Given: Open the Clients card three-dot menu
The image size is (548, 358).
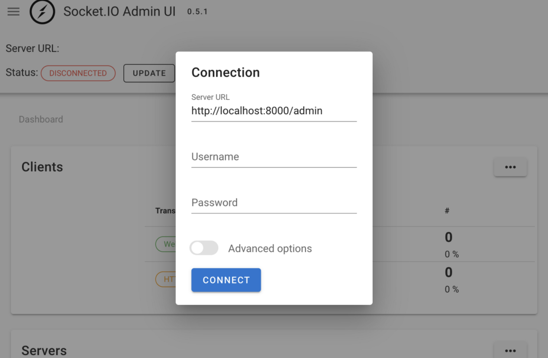Looking at the screenshot, I should click(510, 167).
